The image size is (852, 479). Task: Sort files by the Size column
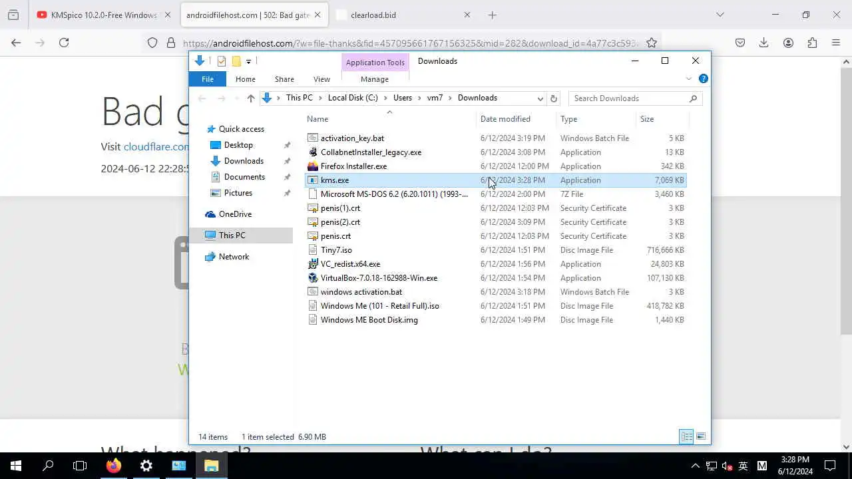click(x=662, y=119)
